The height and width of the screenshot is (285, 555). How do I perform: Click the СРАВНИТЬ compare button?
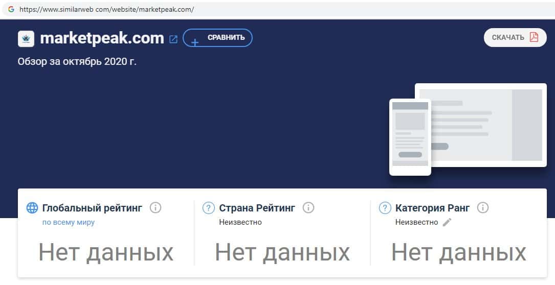(218, 38)
